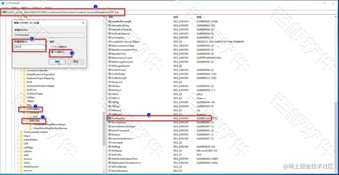Expand the UnitedVideo tree node
The height and width of the screenshot is (175, 339).
[x=18, y=140]
